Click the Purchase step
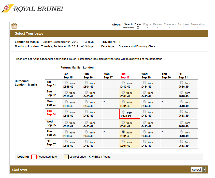215x178 pixels. [x=183, y=24]
